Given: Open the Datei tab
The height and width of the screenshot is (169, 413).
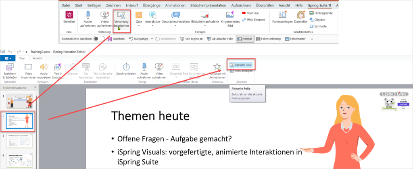Looking at the screenshot, I should pyautogui.click(x=66, y=5).
